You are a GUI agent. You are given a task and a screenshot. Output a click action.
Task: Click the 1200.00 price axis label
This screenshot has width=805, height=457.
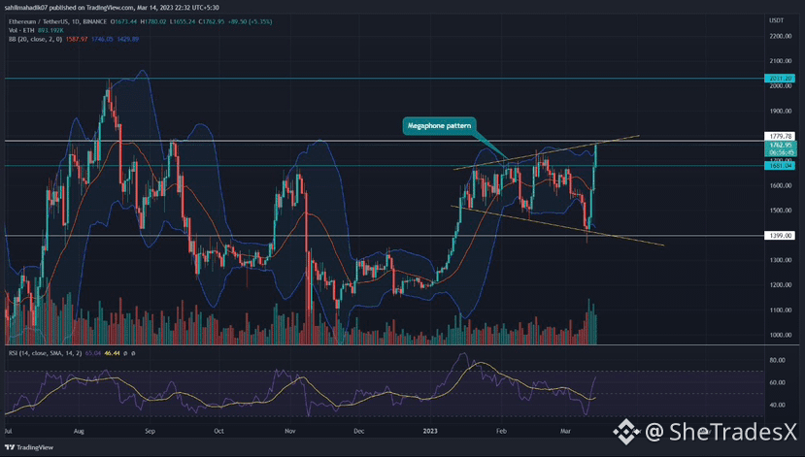pyautogui.click(x=781, y=285)
